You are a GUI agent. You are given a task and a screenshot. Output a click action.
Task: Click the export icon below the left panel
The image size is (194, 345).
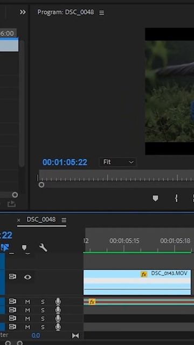(11, 204)
